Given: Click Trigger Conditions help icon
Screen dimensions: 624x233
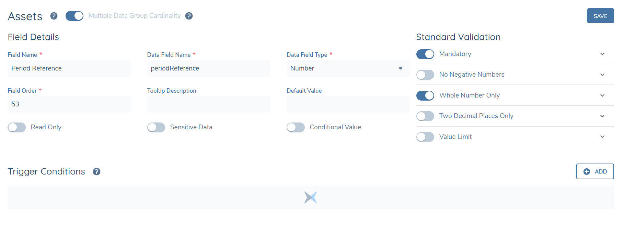Looking at the screenshot, I should (x=97, y=172).
